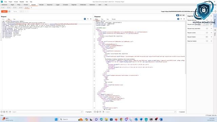Select Hex view in Request panel

14,19
